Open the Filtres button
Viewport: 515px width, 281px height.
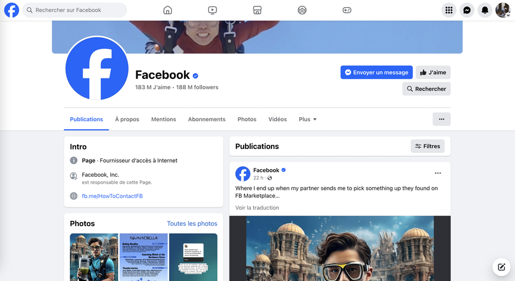pos(427,146)
